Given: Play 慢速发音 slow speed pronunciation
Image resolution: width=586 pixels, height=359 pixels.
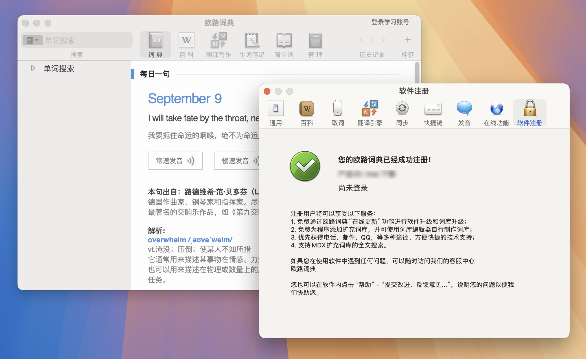Looking at the screenshot, I should [237, 161].
